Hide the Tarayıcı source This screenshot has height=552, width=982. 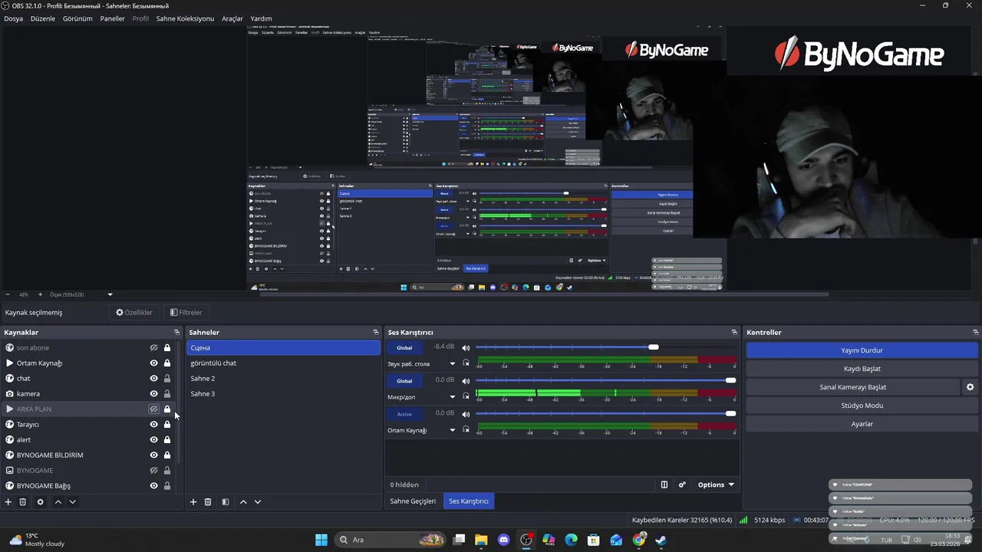pyautogui.click(x=153, y=424)
